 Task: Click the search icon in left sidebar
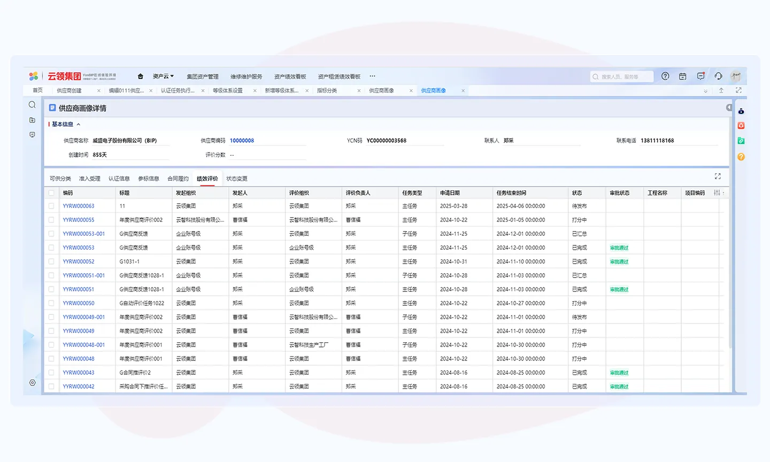pyautogui.click(x=32, y=105)
